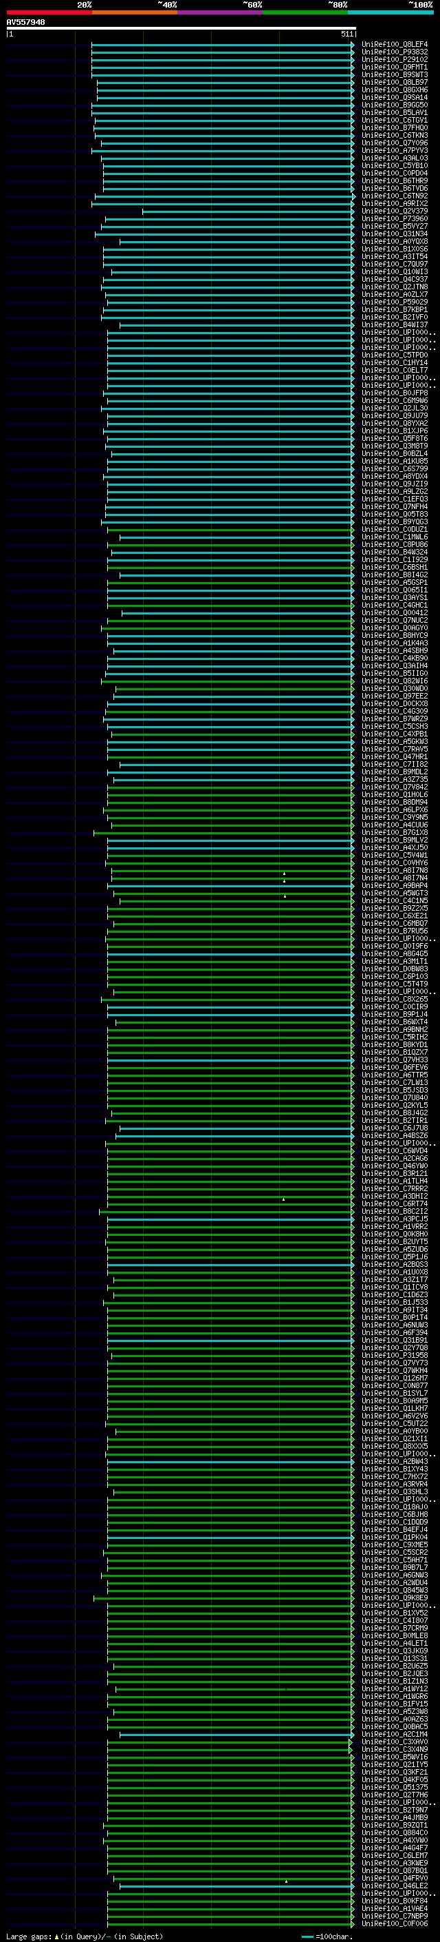Select hit label UniRef100_A0ZLX7
Image resolution: width=440 pixels, height=1942 pixels.
(394, 294)
